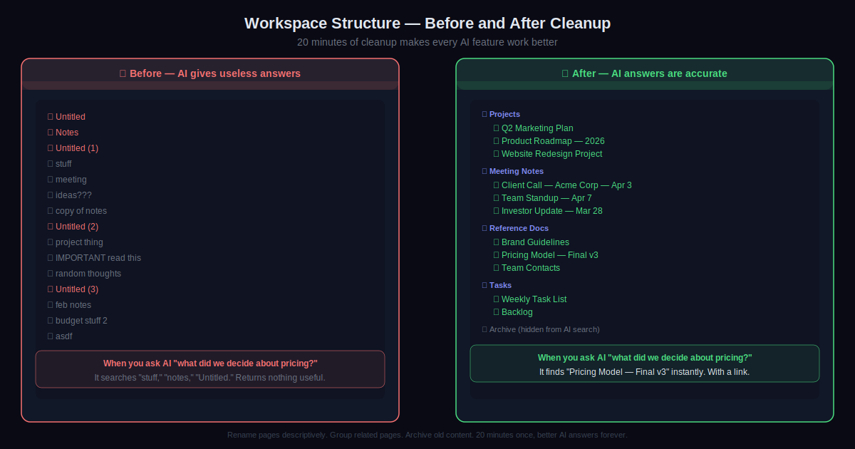Screen dimensions: 855x449
Task: Click the Before panel header
Action: coord(210,73)
